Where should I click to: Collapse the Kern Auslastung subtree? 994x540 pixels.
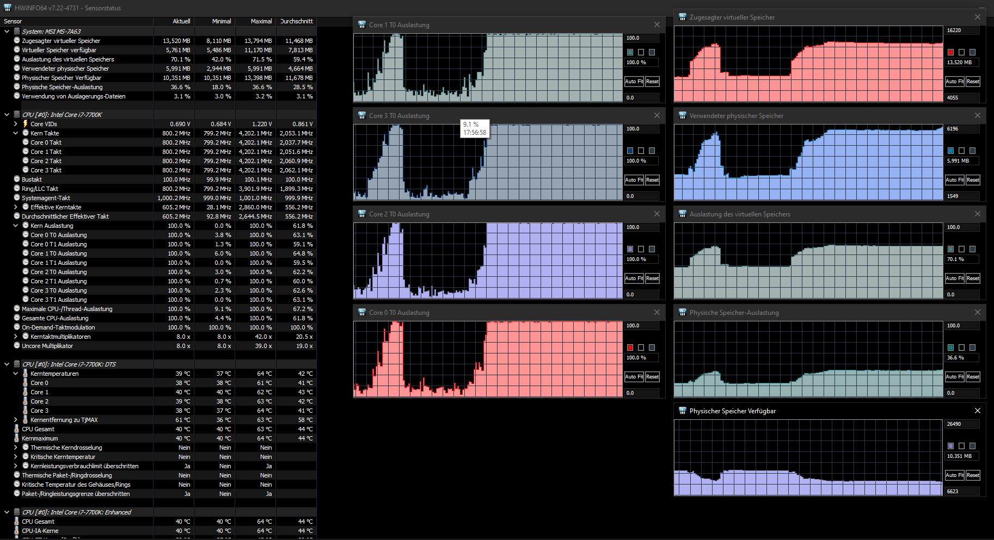click(16, 226)
